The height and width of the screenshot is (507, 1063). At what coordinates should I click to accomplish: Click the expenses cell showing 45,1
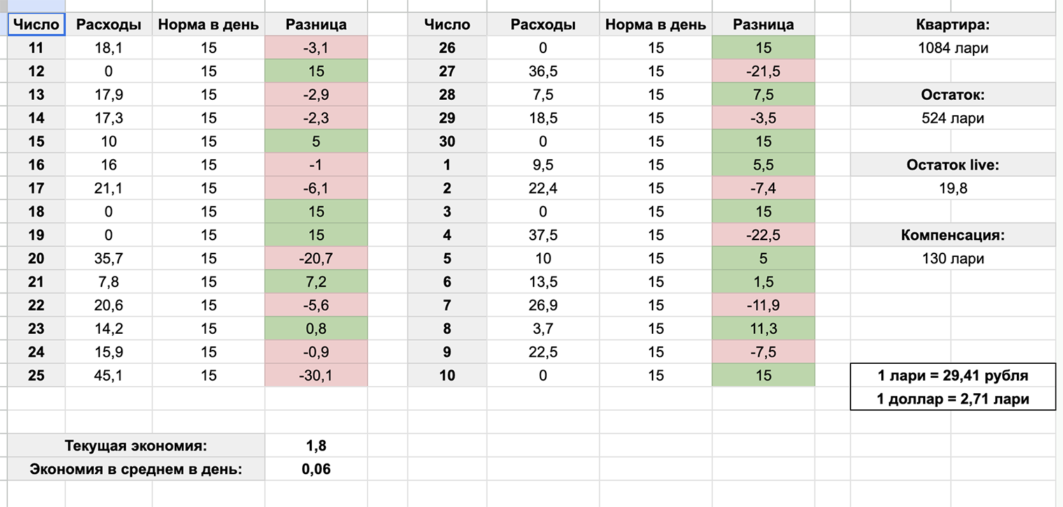point(108,376)
